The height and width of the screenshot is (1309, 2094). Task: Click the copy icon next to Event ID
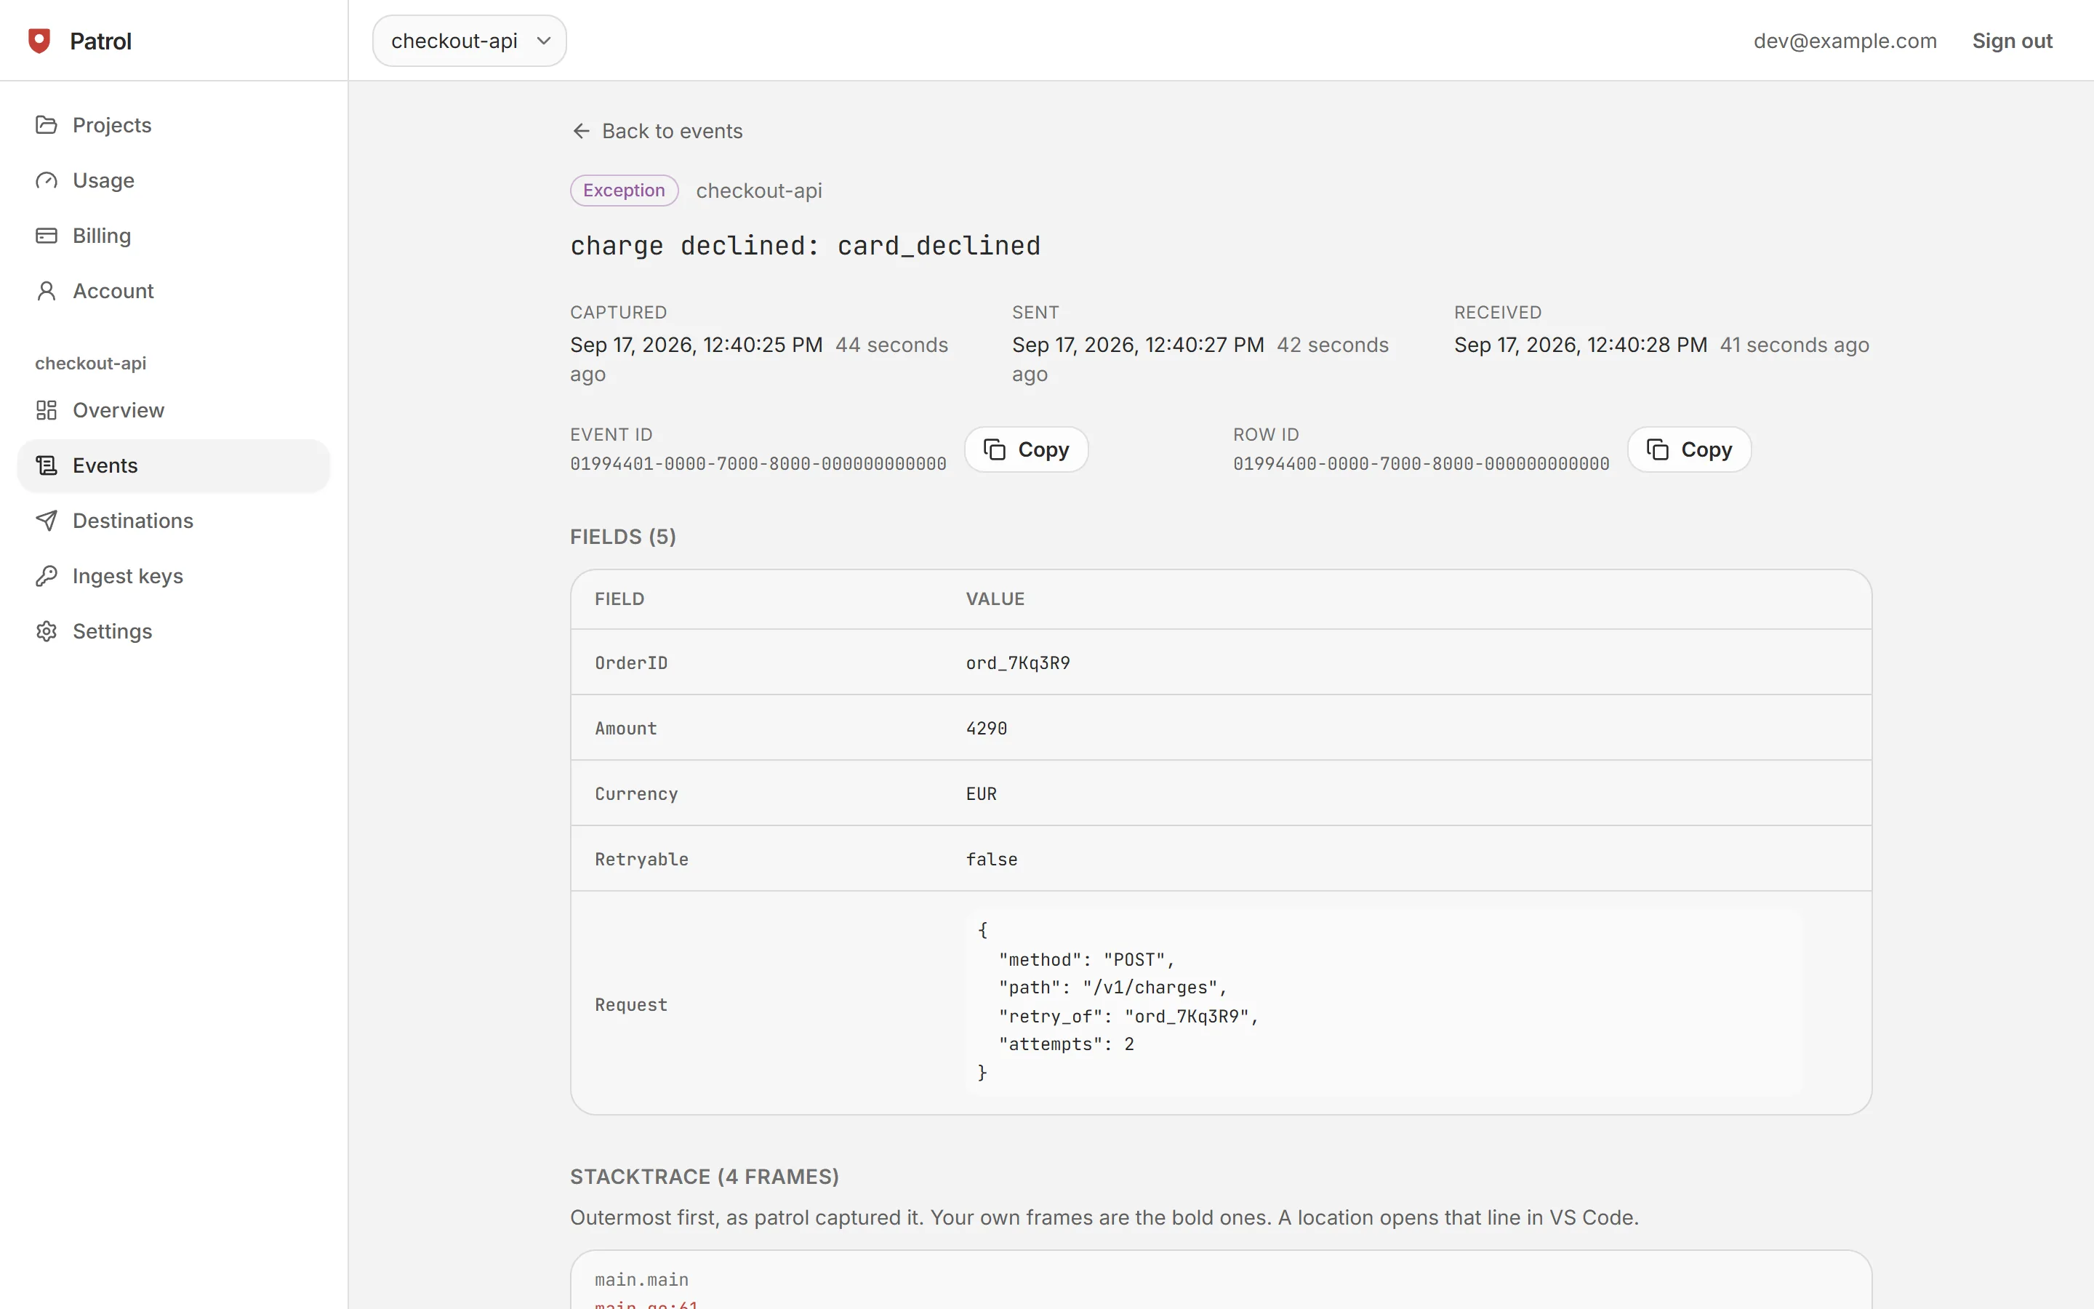[995, 450]
